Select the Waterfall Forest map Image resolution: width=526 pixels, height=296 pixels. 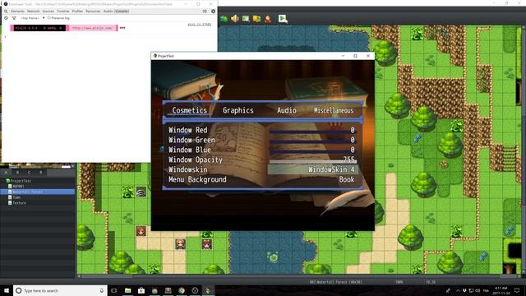coord(27,192)
